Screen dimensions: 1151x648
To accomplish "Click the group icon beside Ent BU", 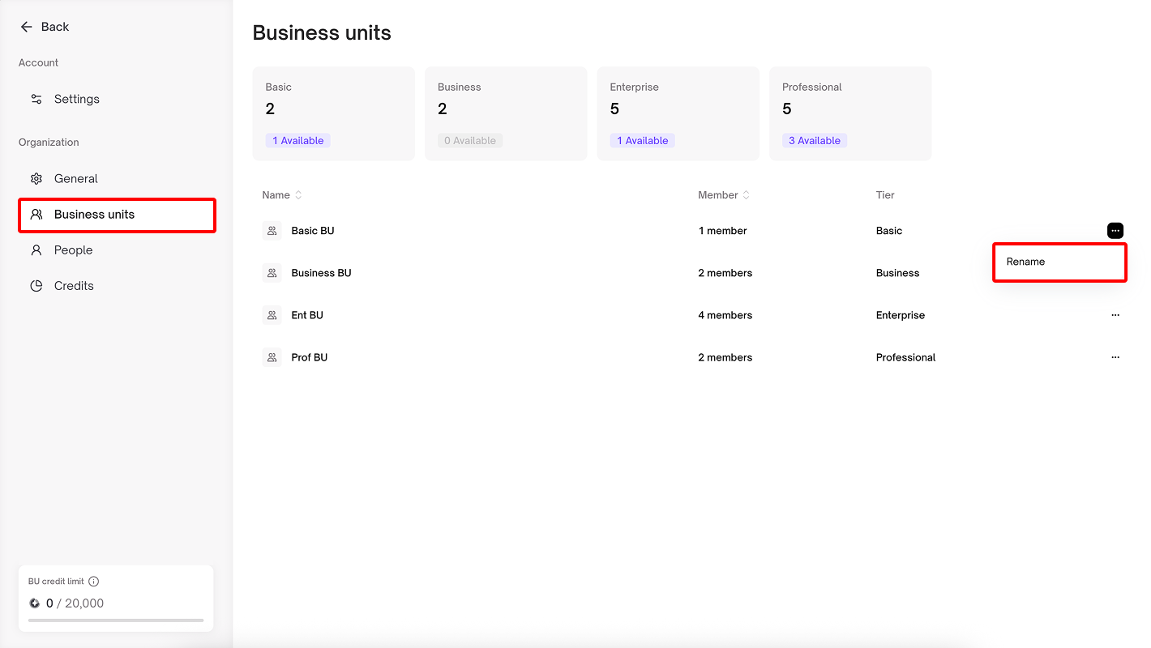I will pyautogui.click(x=272, y=315).
